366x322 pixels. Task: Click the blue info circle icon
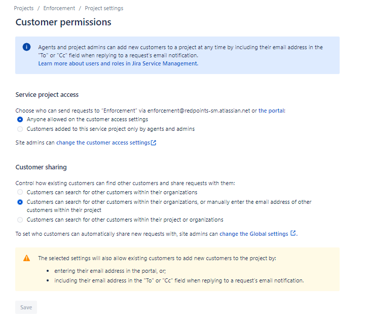pyautogui.click(x=26, y=47)
